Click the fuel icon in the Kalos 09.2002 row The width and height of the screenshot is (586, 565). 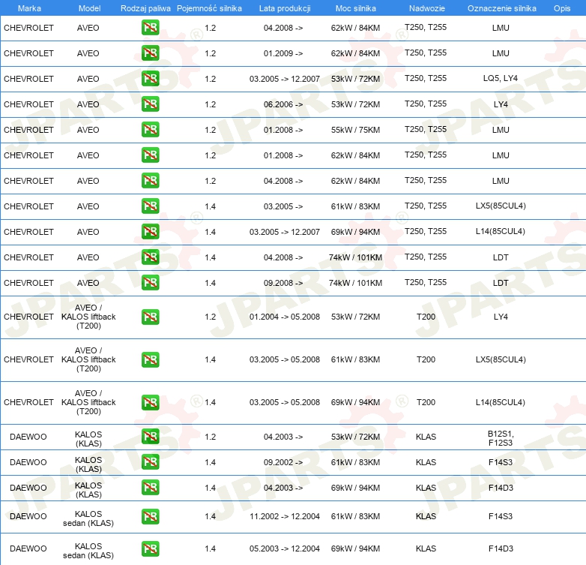coord(150,462)
